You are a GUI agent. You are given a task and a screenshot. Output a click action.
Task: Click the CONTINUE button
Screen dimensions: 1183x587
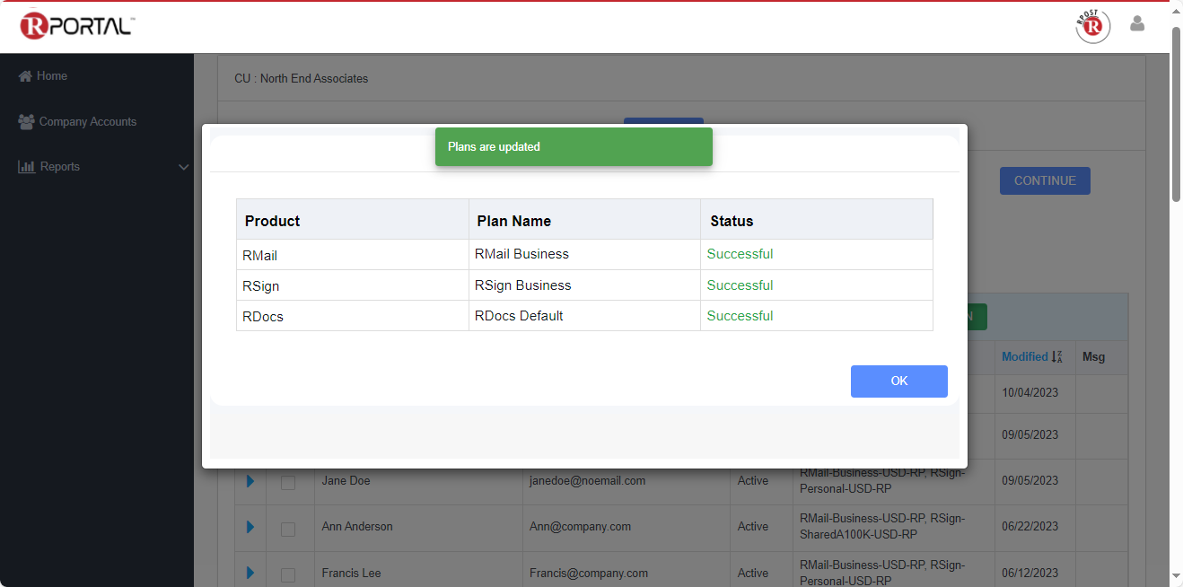point(1044,180)
